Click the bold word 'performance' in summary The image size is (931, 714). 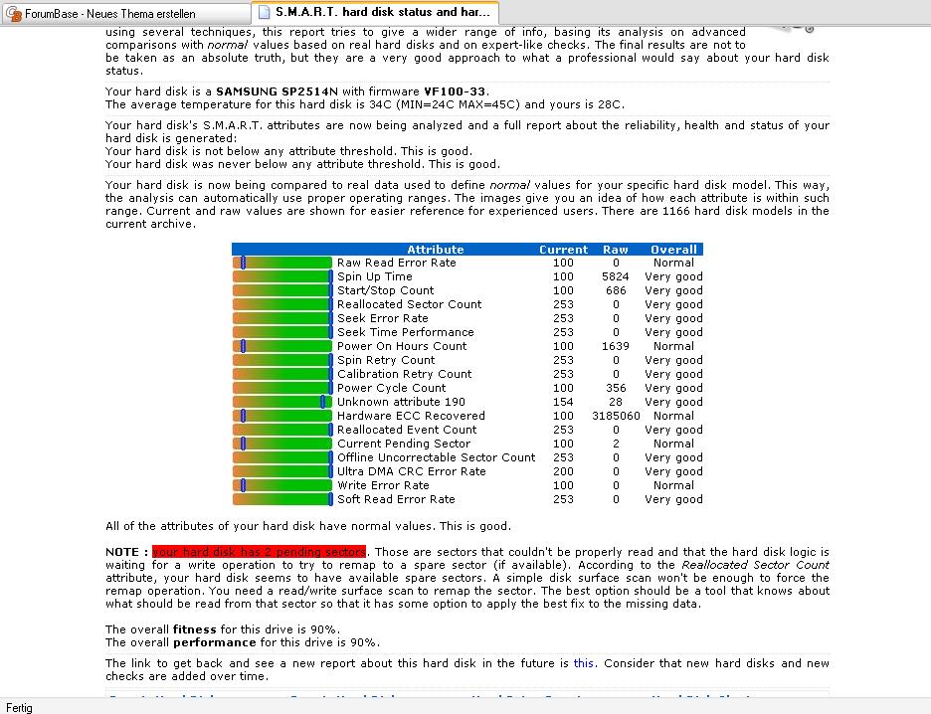[214, 642]
